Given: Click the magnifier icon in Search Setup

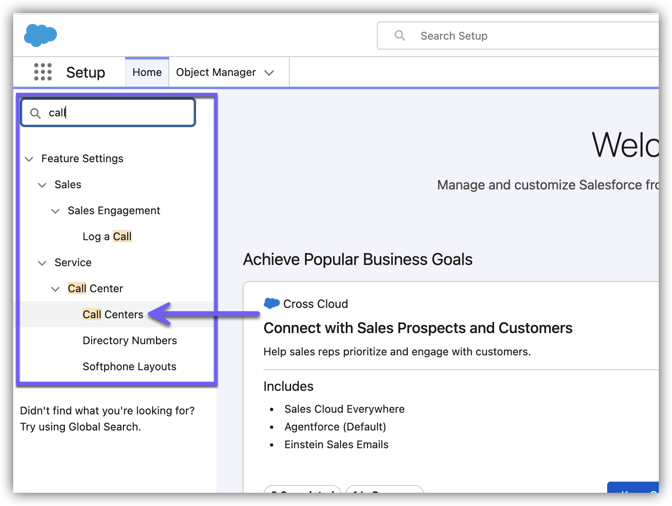Looking at the screenshot, I should 400,36.
